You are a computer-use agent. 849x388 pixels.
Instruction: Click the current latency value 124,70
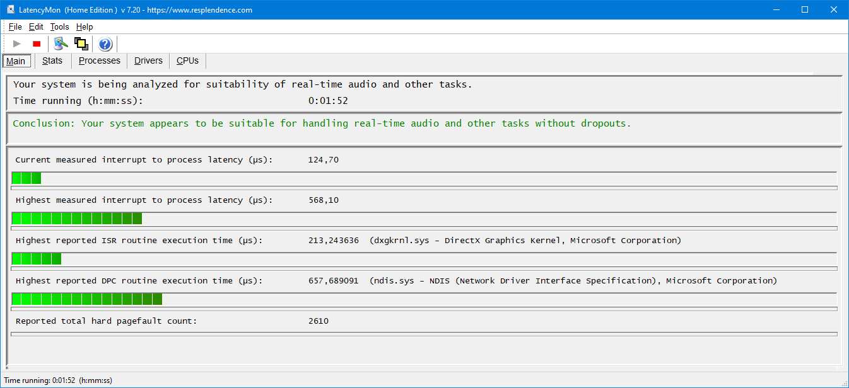point(324,160)
